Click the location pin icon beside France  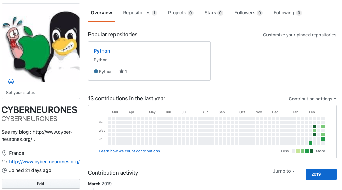point(4,153)
